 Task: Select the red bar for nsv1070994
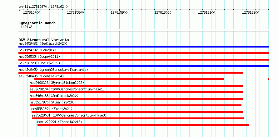click(x=143, y=125)
